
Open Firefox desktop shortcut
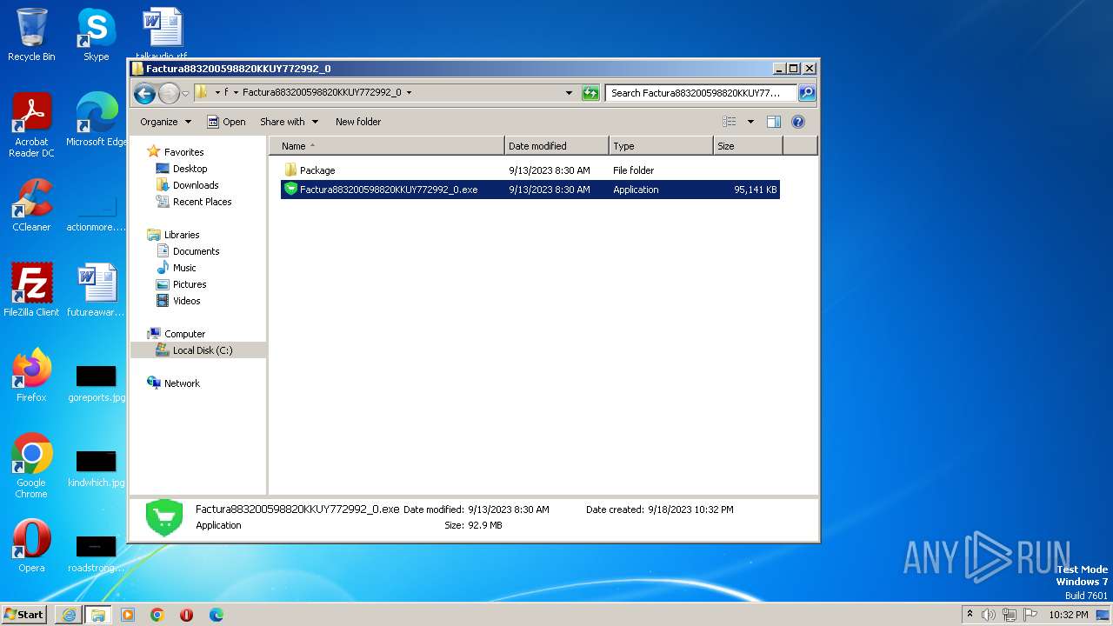31,376
